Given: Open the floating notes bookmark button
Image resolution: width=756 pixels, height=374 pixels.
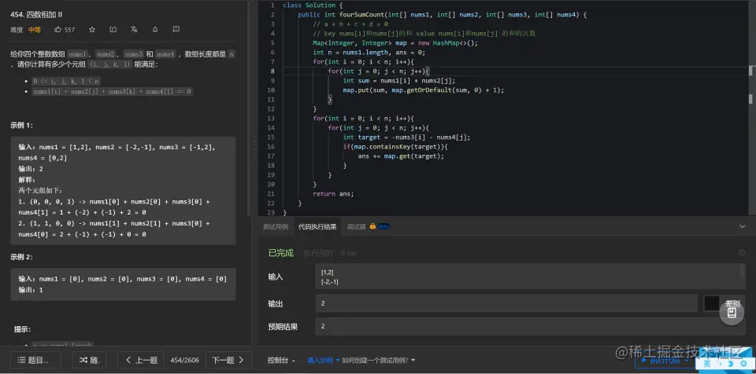Looking at the screenshot, I should point(732,313).
